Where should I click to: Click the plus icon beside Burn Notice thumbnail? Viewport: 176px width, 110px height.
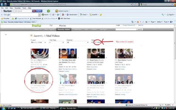134,57
